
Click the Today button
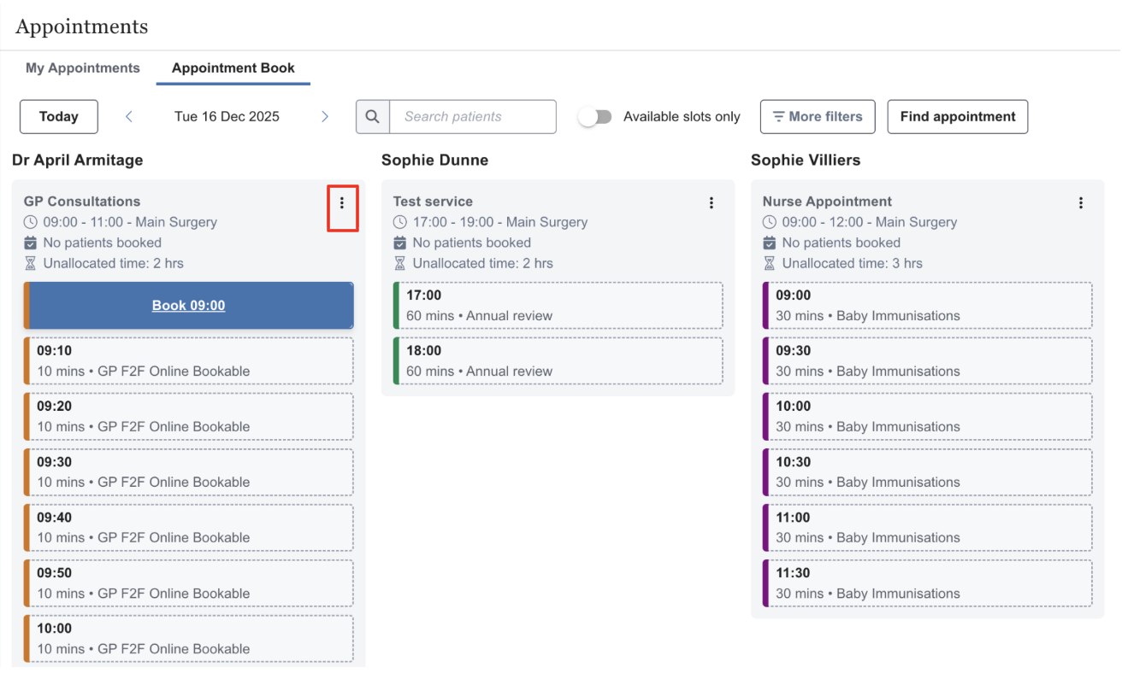59,117
